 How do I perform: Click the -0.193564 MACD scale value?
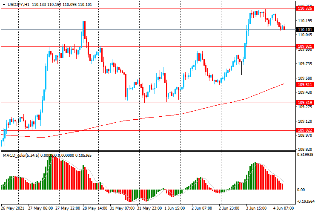305,201
